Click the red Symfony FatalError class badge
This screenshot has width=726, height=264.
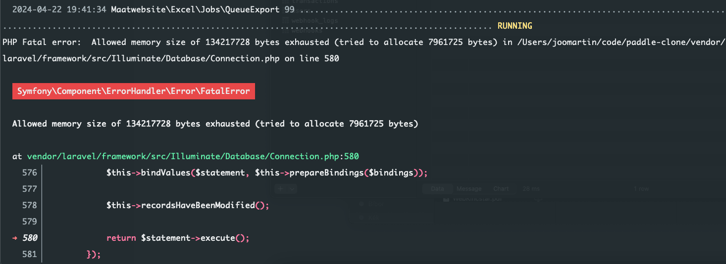(134, 91)
